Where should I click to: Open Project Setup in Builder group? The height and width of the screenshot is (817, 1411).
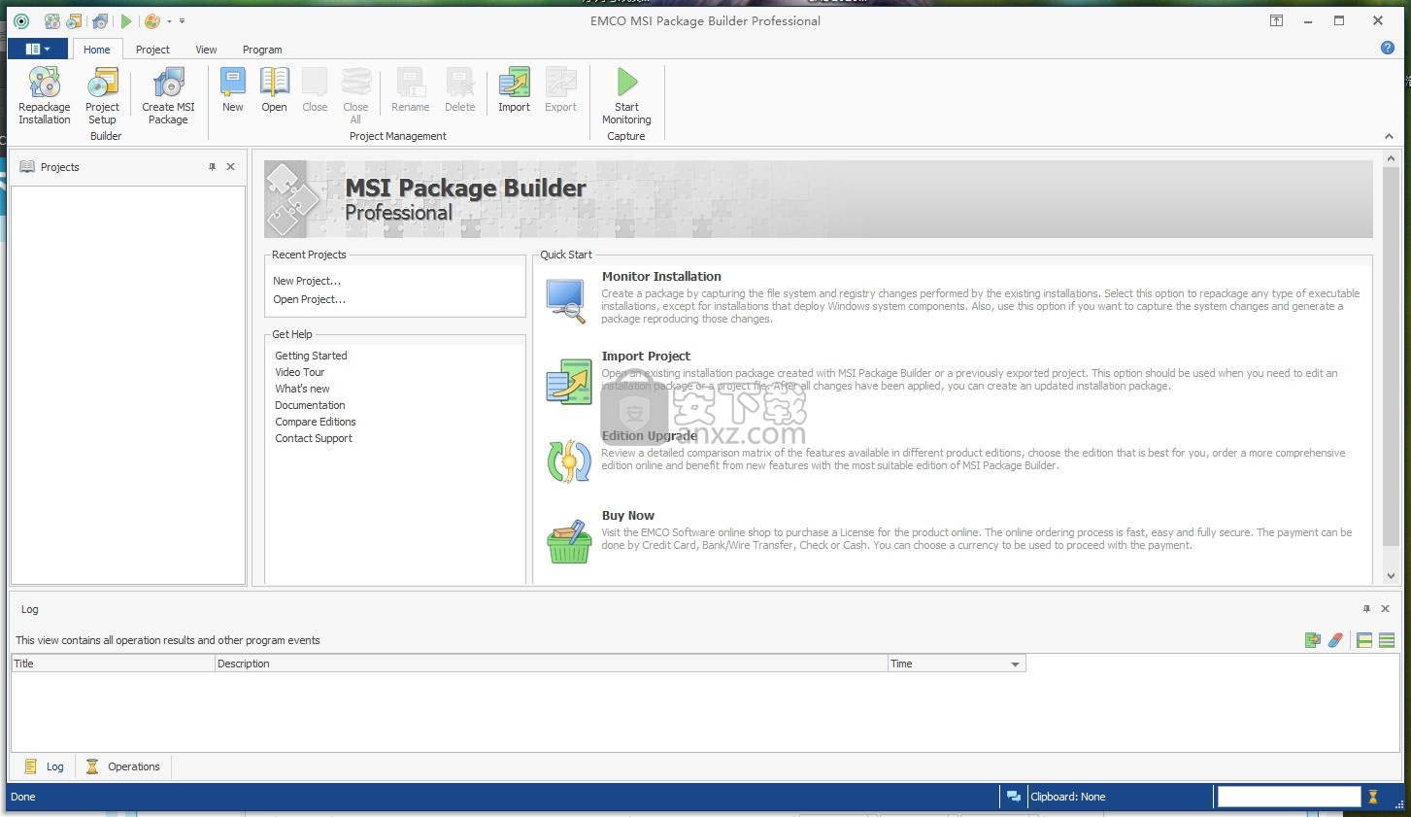[x=102, y=95]
